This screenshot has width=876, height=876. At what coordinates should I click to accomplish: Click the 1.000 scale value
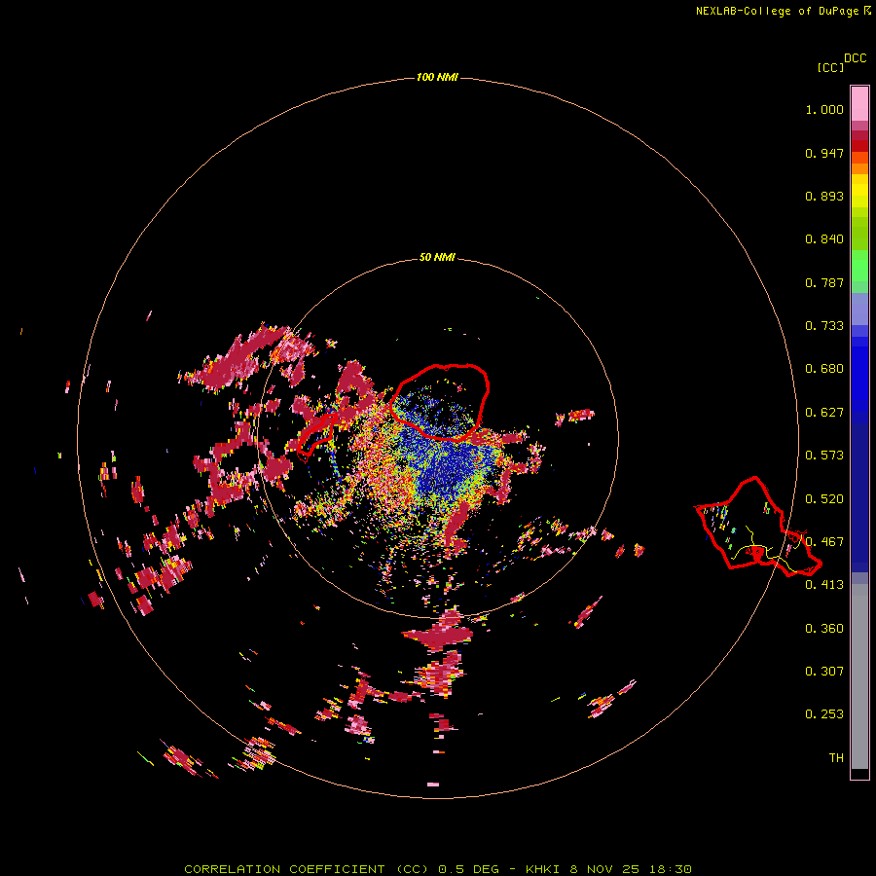(x=824, y=109)
